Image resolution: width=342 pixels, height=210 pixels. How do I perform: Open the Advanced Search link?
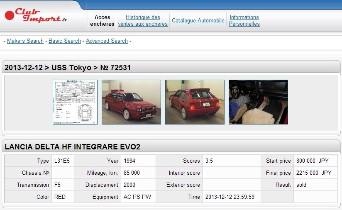pyautogui.click(x=107, y=41)
